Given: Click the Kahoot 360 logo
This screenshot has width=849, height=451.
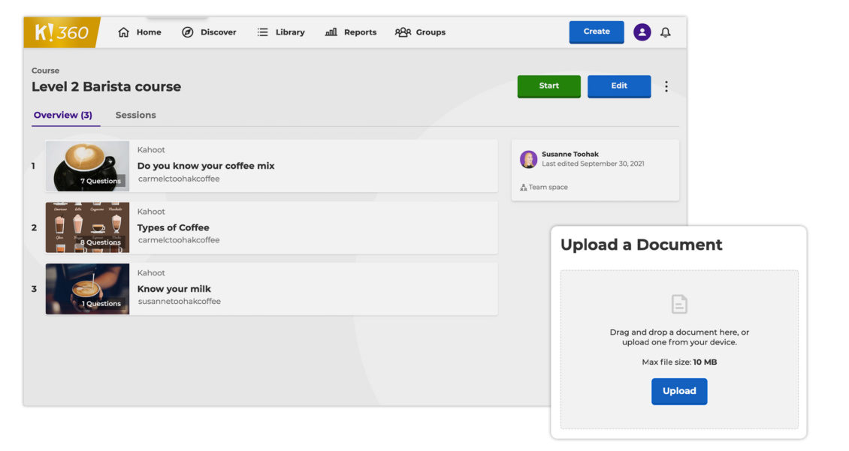Looking at the screenshot, I should 62,32.
